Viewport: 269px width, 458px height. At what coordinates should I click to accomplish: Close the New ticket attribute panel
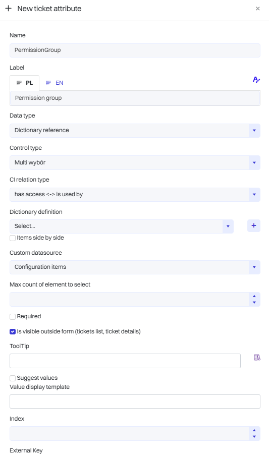point(257,9)
